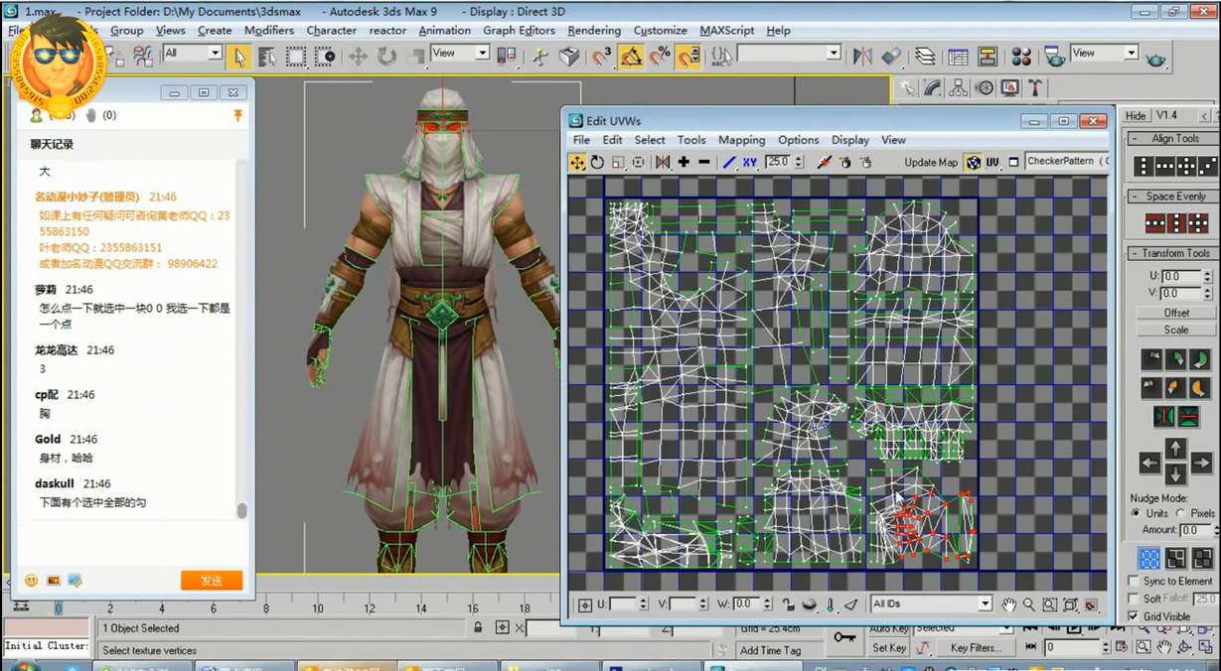
Task: Open the Tools menu in Edit UVWs
Action: coord(691,140)
